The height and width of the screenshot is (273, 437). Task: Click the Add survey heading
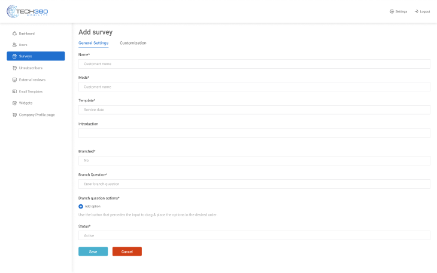pos(96,32)
